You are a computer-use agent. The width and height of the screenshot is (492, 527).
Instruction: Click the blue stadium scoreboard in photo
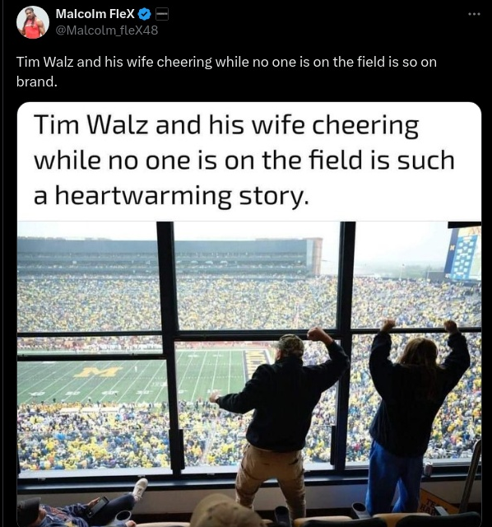(462, 254)
